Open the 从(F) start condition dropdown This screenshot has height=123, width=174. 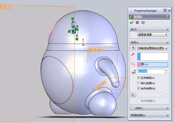pyautogui.click(x=153, y=35)
